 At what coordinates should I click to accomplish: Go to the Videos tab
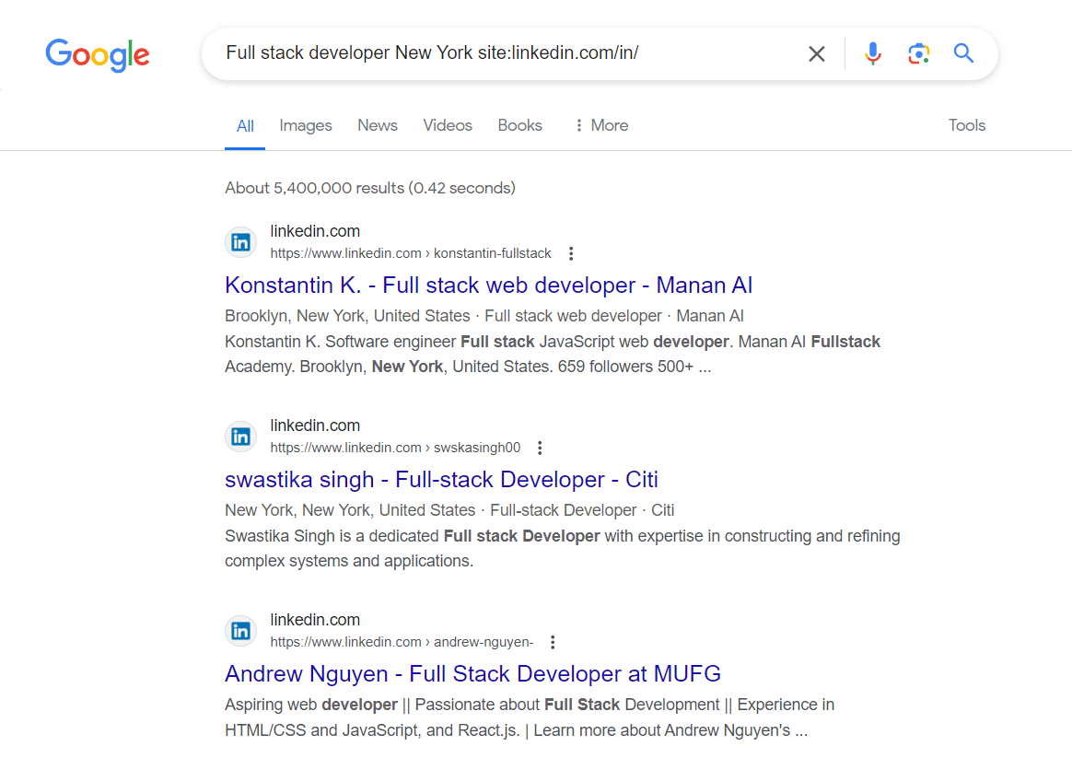[x=448, y=125]
